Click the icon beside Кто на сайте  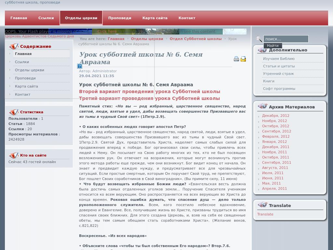14,155
